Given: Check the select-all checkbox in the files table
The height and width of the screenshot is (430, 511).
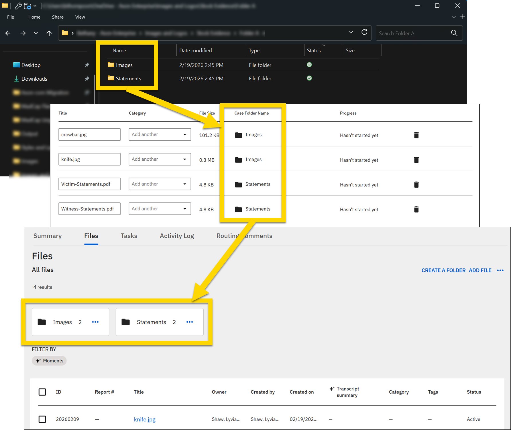Looking at the screenshot, I should [x=42, y=392].
